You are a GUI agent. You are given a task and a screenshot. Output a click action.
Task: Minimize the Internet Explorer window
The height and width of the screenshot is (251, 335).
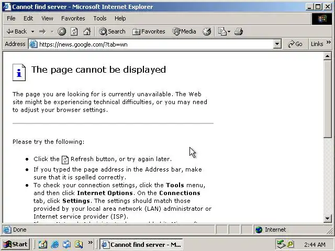pyautogui.click(x=309, y=7)
